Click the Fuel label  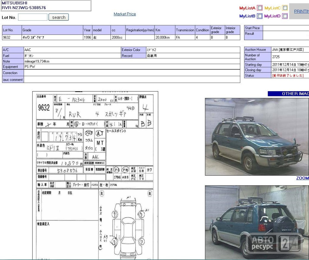[x=13, y=56]
